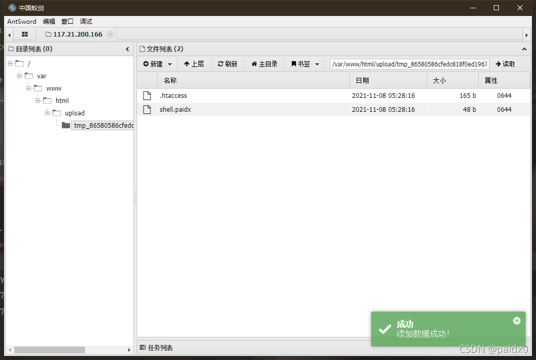536x360 pixels.
Task: Click the shell.paidx 0644 attribute
Action: pyautogui.click(x=504, y=110)
